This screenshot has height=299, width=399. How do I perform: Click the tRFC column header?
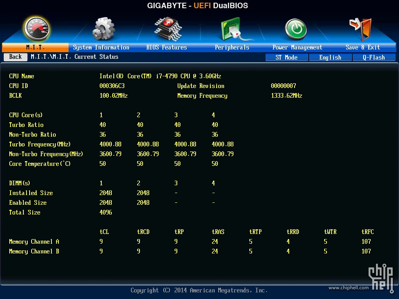367,232
